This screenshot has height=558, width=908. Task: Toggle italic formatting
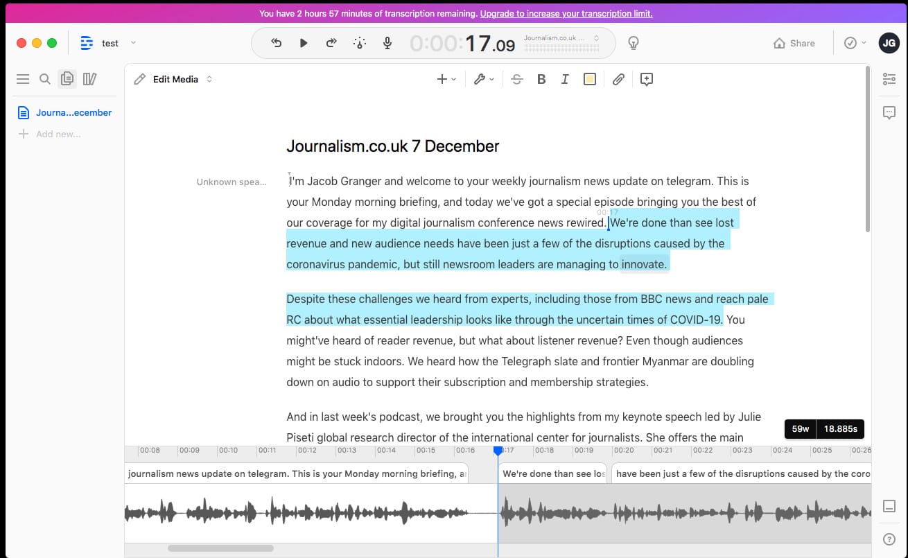click(565, 79)
